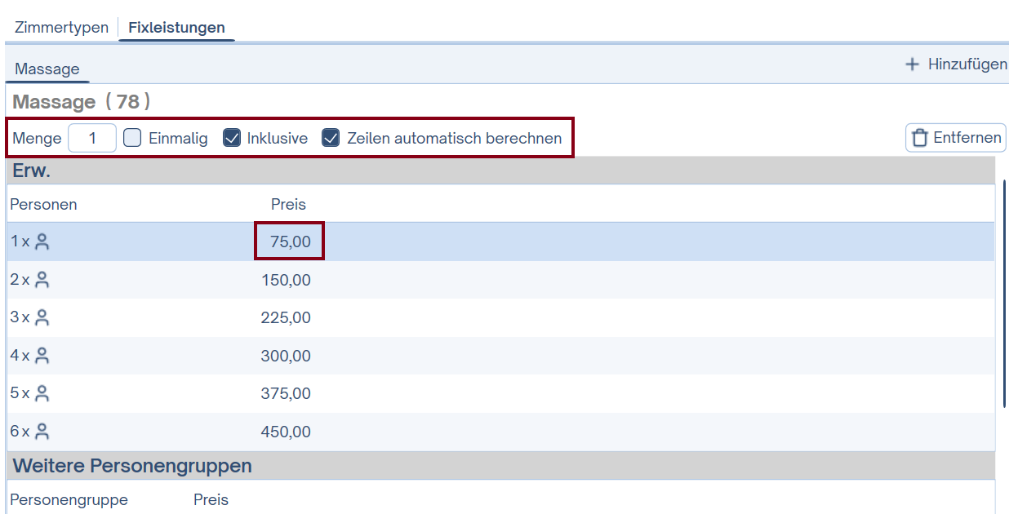Click the person icon in the 5 x row
Viewport: 1009px width, 514px height.
[42, 393]
